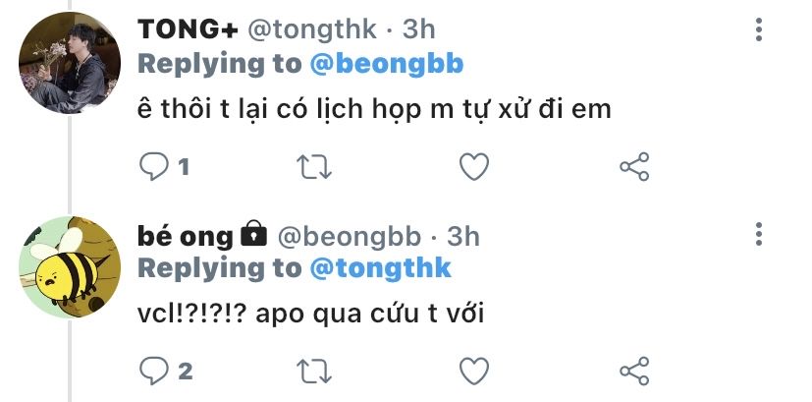The image size is (812, 402).
Task: View TONG+ profile picture
Action: (70, 63)
